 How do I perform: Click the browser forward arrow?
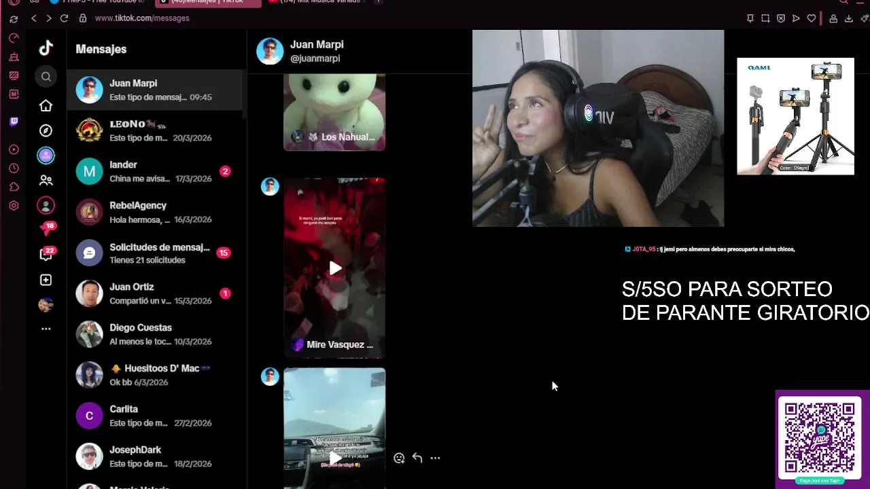pyautogui.click(x=48, y=18)
